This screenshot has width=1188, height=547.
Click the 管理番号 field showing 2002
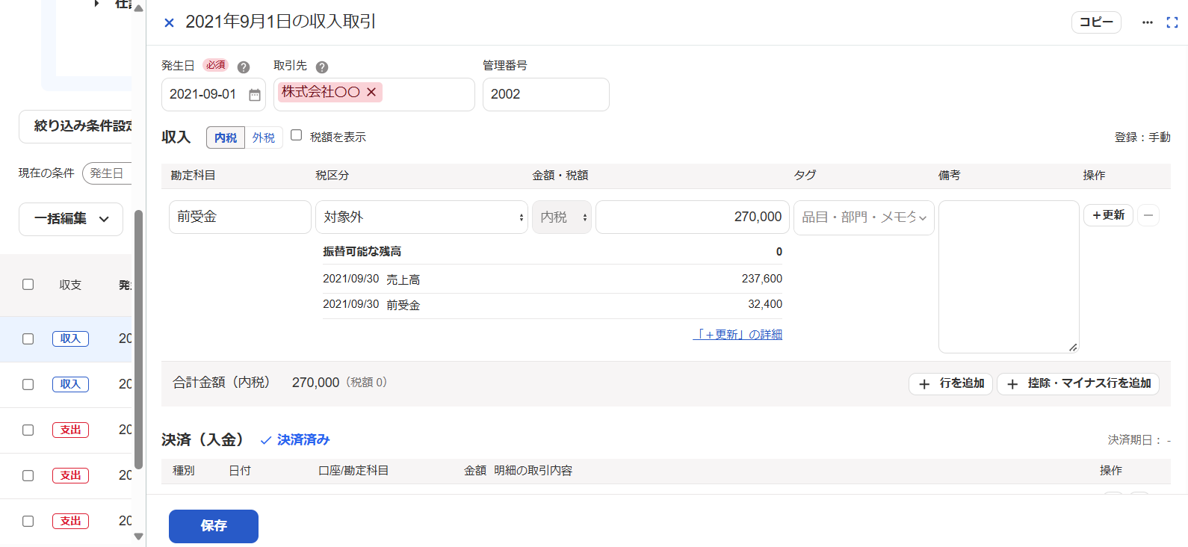pyautogui.click(x=546, y=95)
